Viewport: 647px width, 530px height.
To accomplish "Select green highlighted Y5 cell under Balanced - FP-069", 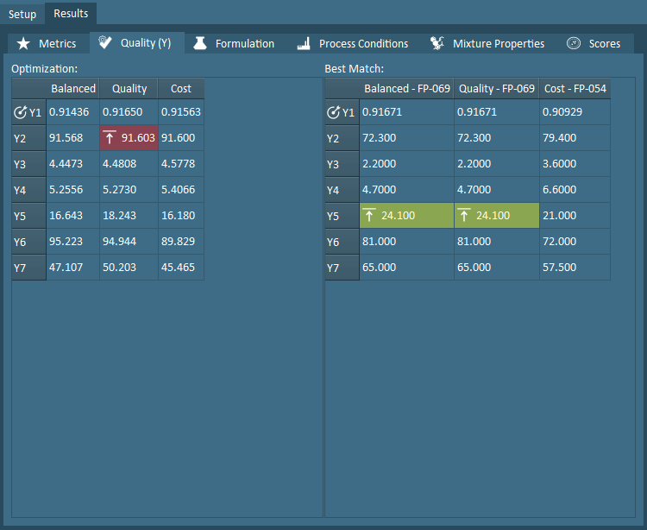I will tap(406, 216).
